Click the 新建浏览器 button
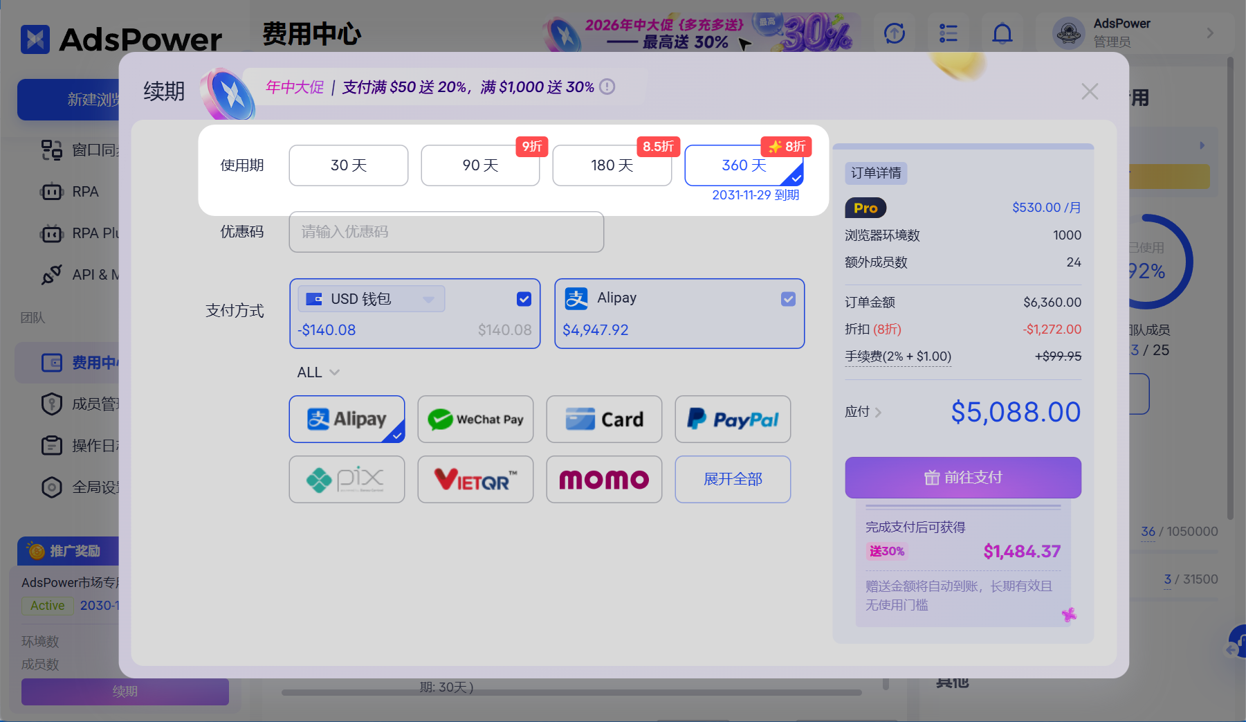This screenshot has height=722, width=1246. (x=69, y=100)
